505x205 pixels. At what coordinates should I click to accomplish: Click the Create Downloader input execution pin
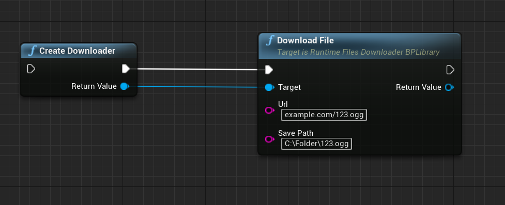(31, 69)
